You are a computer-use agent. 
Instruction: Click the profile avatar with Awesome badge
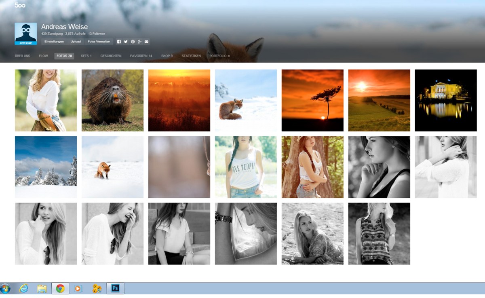tap(25, 34)
